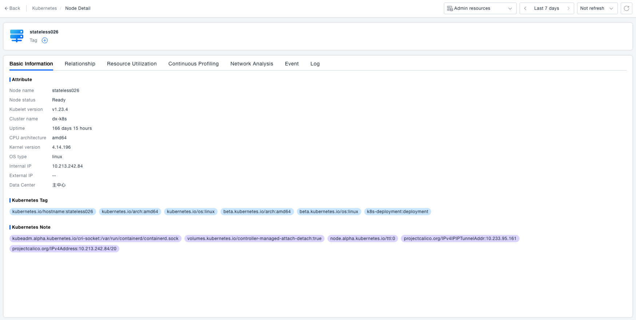Go to previous time range arrow
636x320 pixels.
[525, 8]
